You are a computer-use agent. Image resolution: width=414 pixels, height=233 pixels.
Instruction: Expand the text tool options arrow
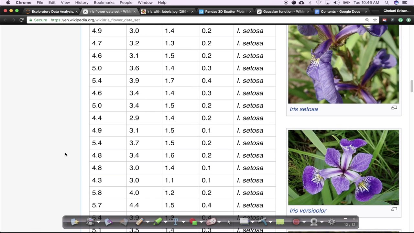coord(183,222)
